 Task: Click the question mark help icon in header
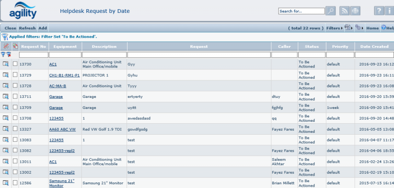point(378,11)
